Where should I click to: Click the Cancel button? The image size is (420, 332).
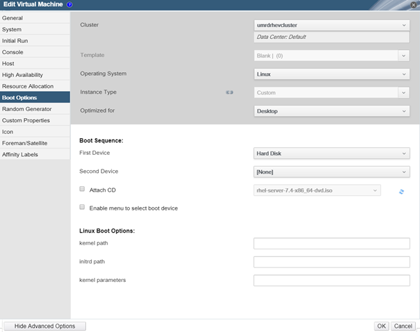point(403,326)
